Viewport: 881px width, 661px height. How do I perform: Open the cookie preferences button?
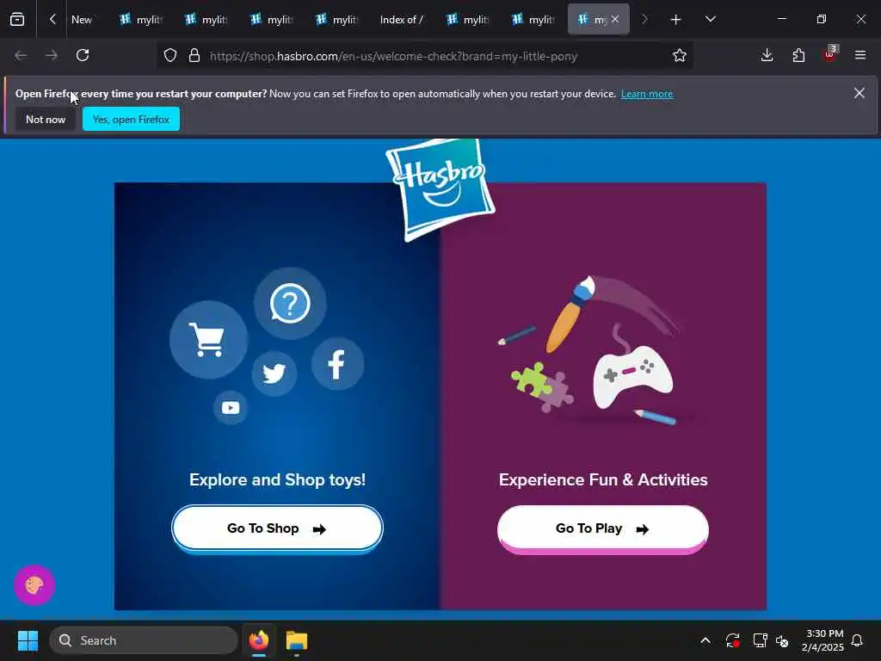tap(34, 585)
